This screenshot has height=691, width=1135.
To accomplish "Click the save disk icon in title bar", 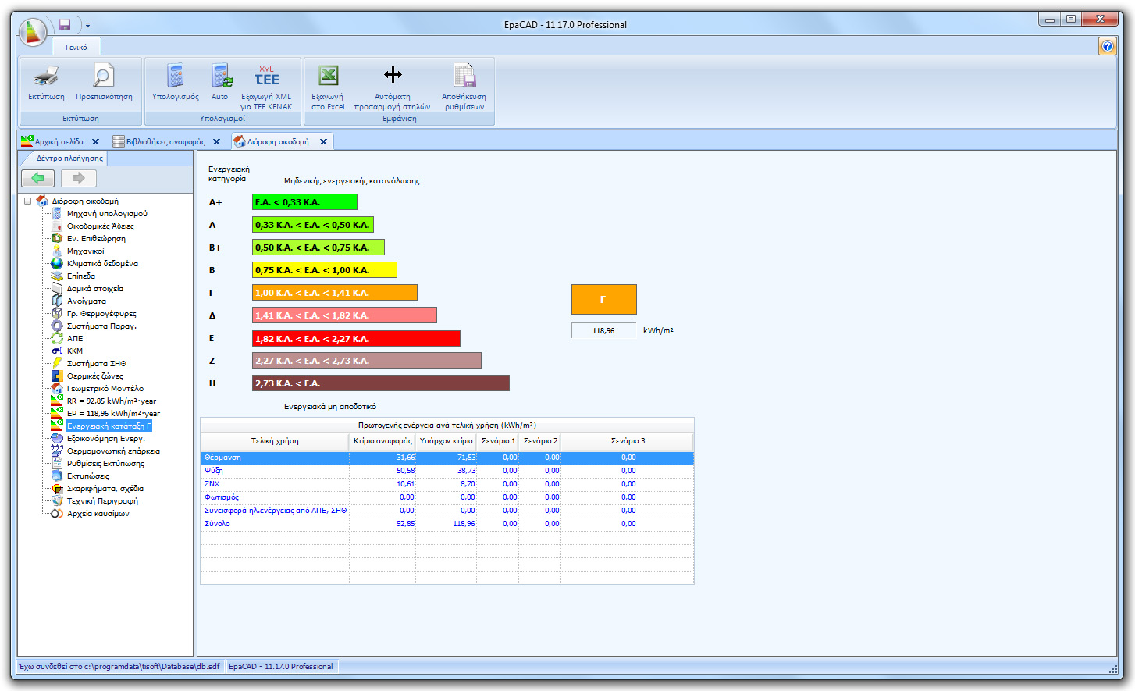I will pyautogui.click(x=65, y=25).
